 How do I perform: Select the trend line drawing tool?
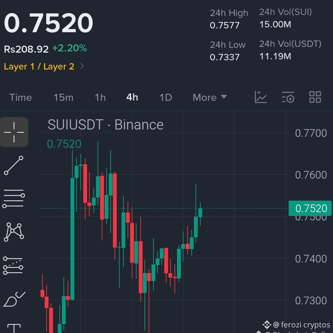point(14,166)
